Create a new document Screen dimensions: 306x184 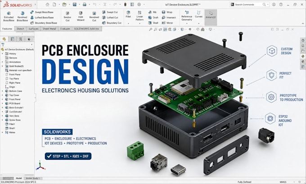point(54,4)
